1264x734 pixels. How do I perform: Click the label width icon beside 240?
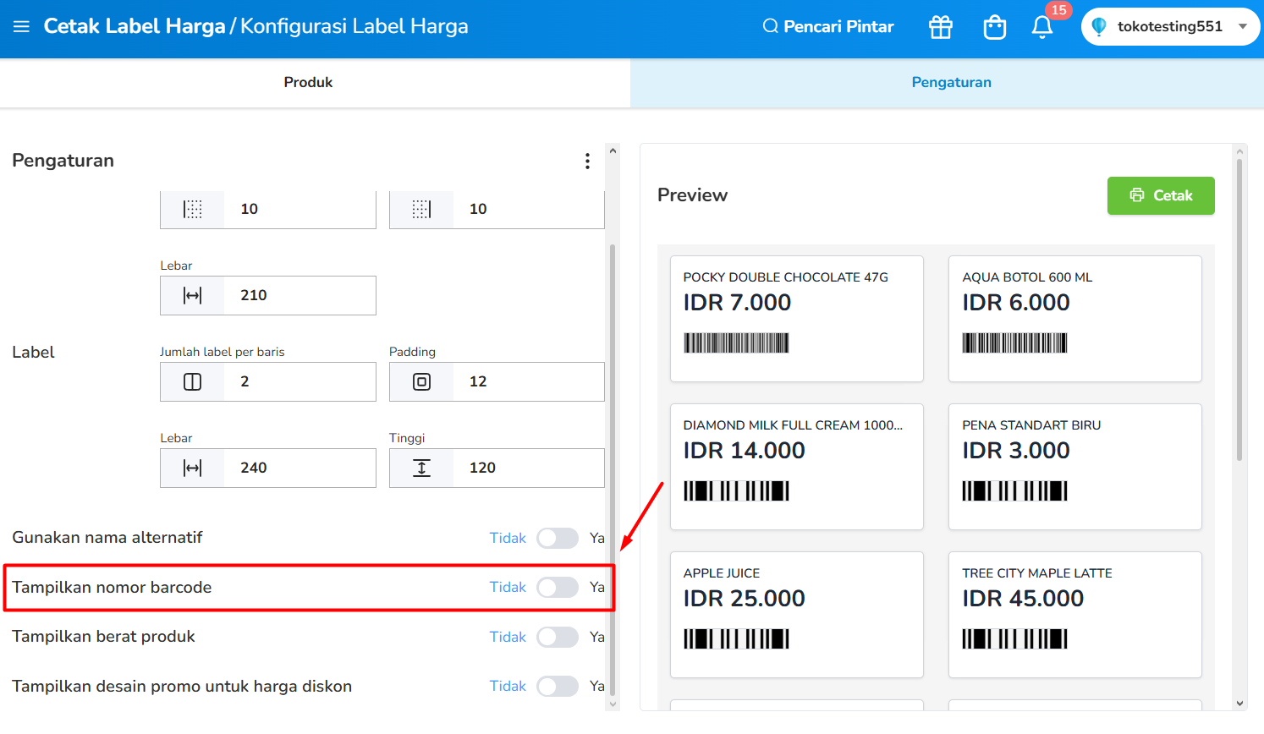click(193, 468)
